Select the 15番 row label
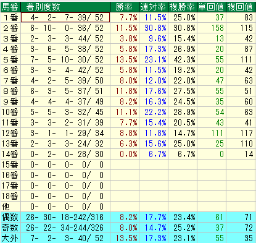 pyautogui.click(x=10, y=164)
